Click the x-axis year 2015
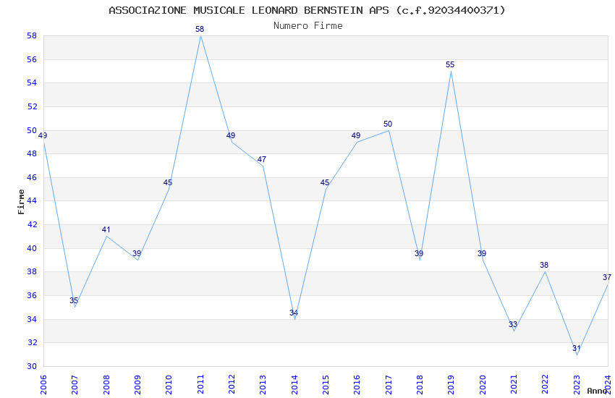Image resolution: width=615 pixels, height=398 pixels. point(326,384)
